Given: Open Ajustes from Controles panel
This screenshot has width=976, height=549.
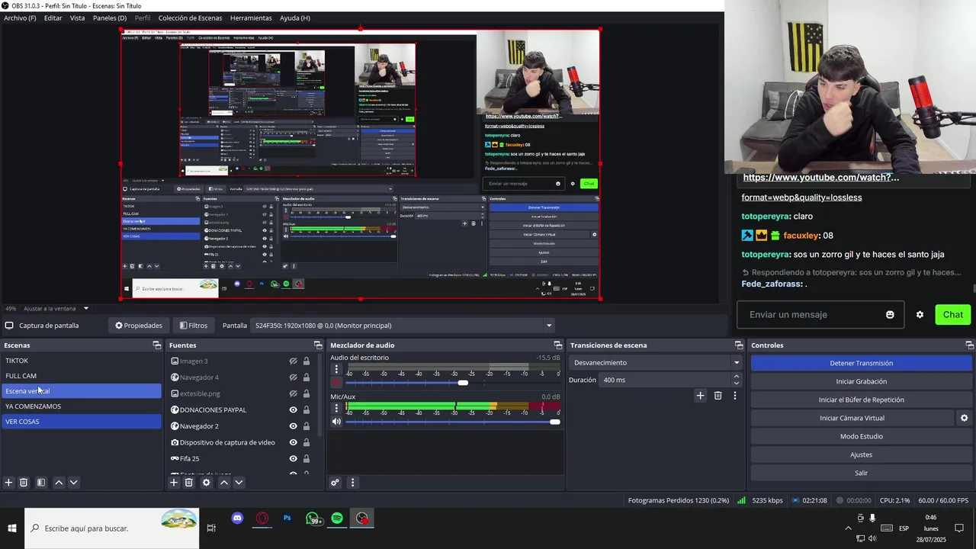Looking at the screenshot, I should pyautogui.click(x=861, y=454).
